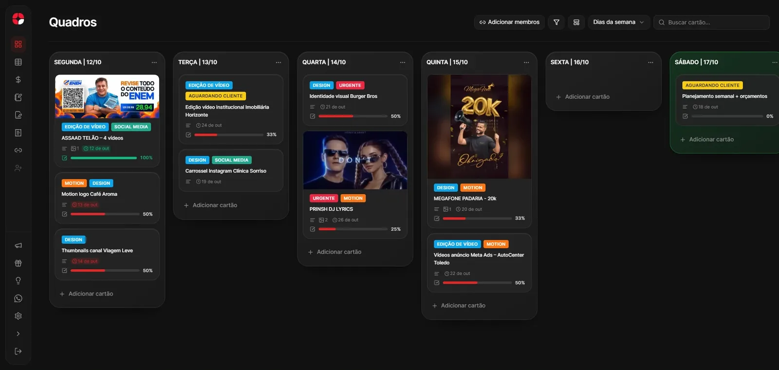Click the Adicionar membros button
Screen dimensions: 779x370
pyautogui.click(x=509, y=22)
